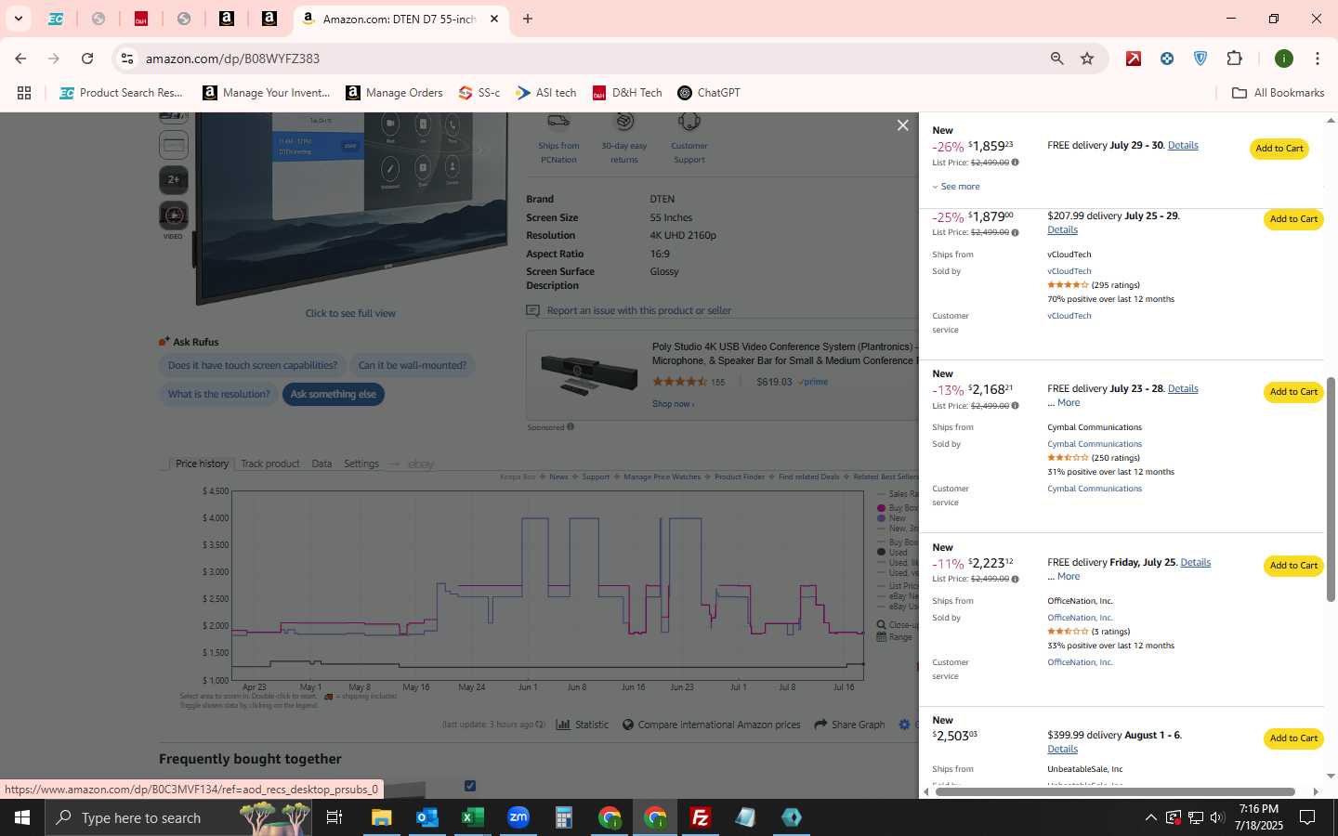Click the Ask something else Rufus button
Viewport: 1338px width, 836px height.
pos(333,395)
